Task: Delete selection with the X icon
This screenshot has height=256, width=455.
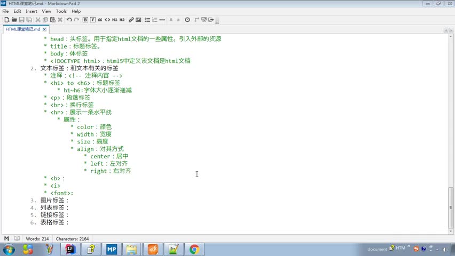Action: pos(60,20)
